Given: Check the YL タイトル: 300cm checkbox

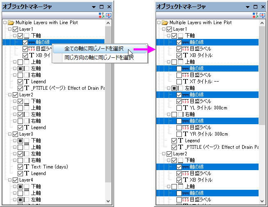Looking at the screenshot, I should pos(179,108).
